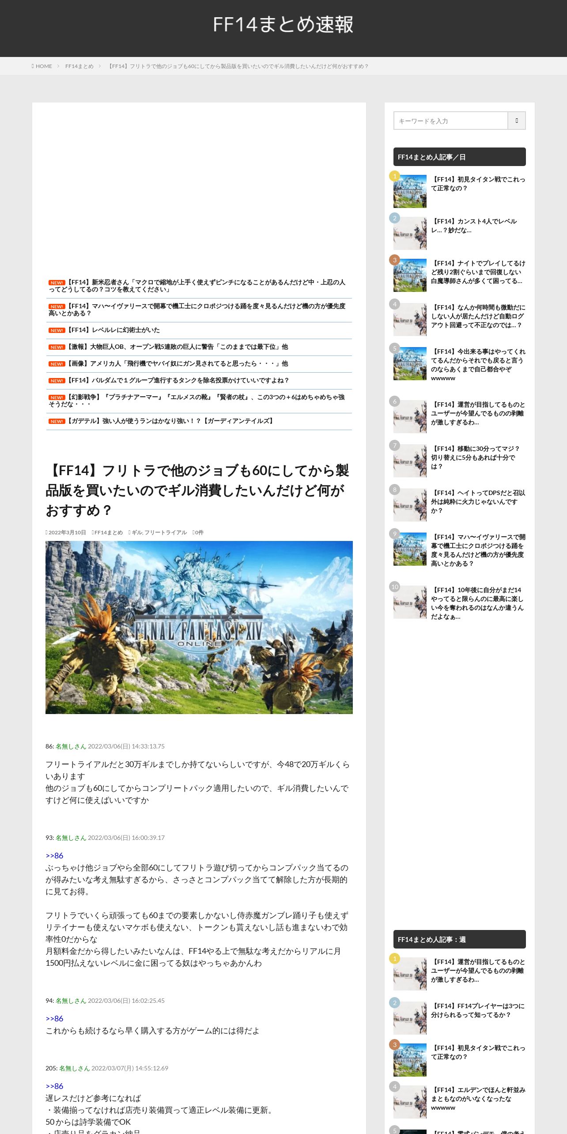Open 10年後に自分がまだ14やってる link
This screenshot has width=567, height=1134.
(477, 603)
